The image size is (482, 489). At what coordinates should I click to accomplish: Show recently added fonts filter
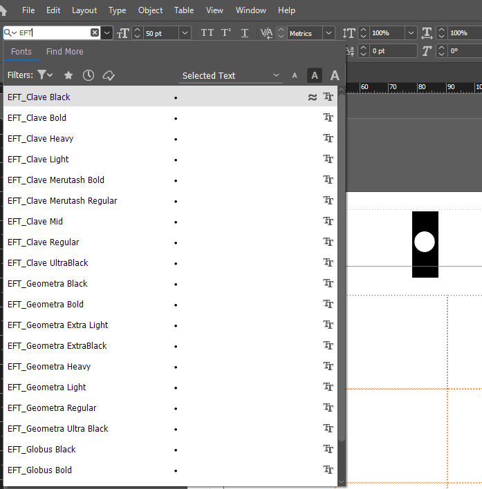tap(89, 75)
